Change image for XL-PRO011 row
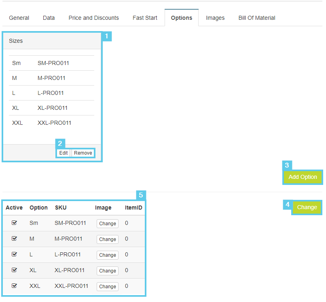This screenshot has height=302, width=326. pyautogui.click(x=108, y=271)
